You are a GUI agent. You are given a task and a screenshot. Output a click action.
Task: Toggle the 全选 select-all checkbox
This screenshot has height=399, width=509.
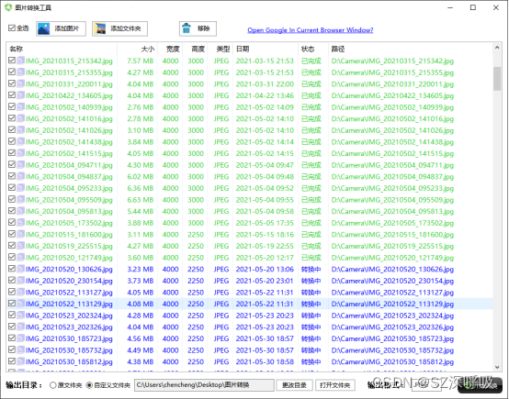(12, 28)
